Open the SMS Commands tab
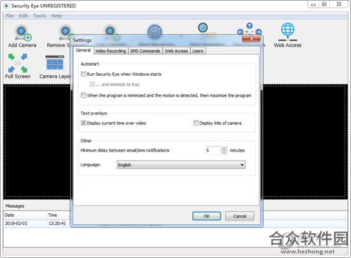The width and height of the screenshot is (351, 258). coord(145,51)
